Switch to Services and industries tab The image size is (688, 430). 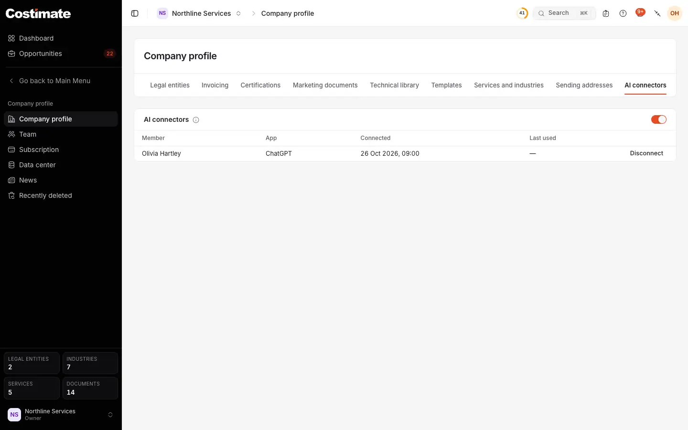509,85
